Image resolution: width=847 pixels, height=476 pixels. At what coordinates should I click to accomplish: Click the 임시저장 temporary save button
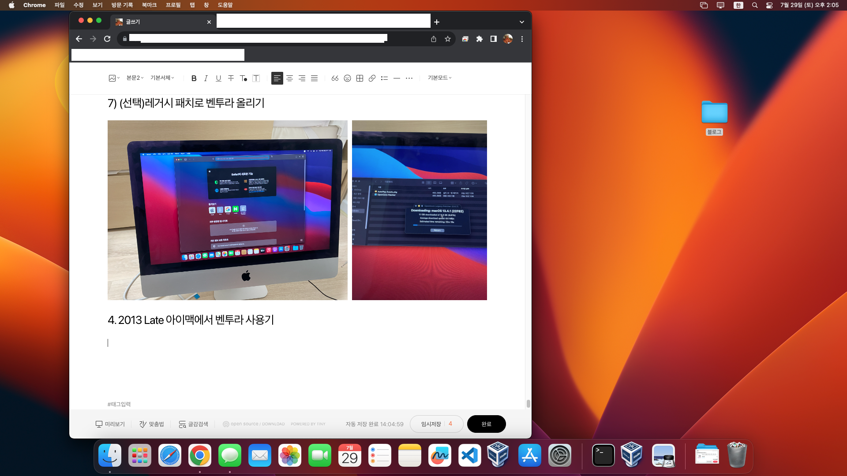[436, 424]
